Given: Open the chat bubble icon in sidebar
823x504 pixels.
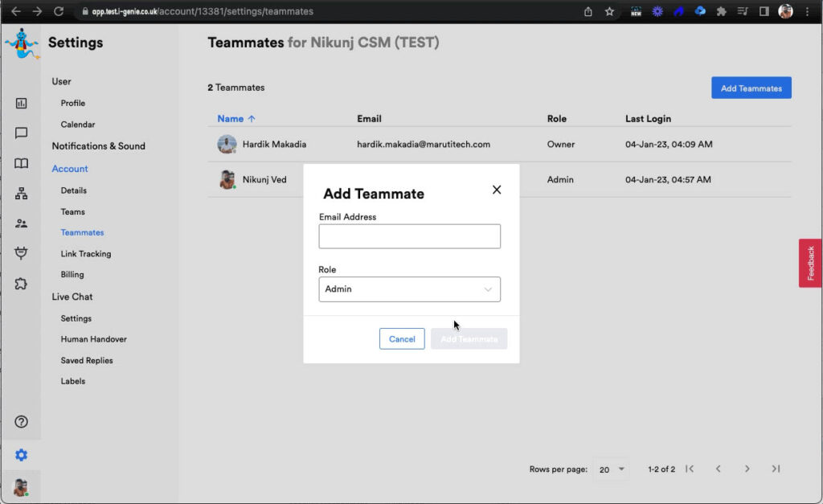Looking at the screenshot, I should point(21,133).
